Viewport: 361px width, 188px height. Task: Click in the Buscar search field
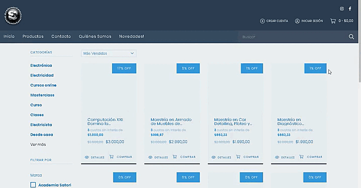click(x=293, y=37)
